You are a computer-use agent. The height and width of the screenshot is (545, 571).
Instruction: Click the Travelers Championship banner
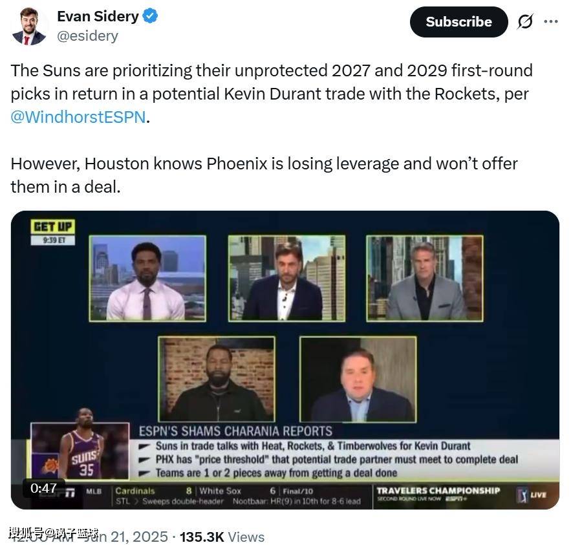click(x=438, y=495)
